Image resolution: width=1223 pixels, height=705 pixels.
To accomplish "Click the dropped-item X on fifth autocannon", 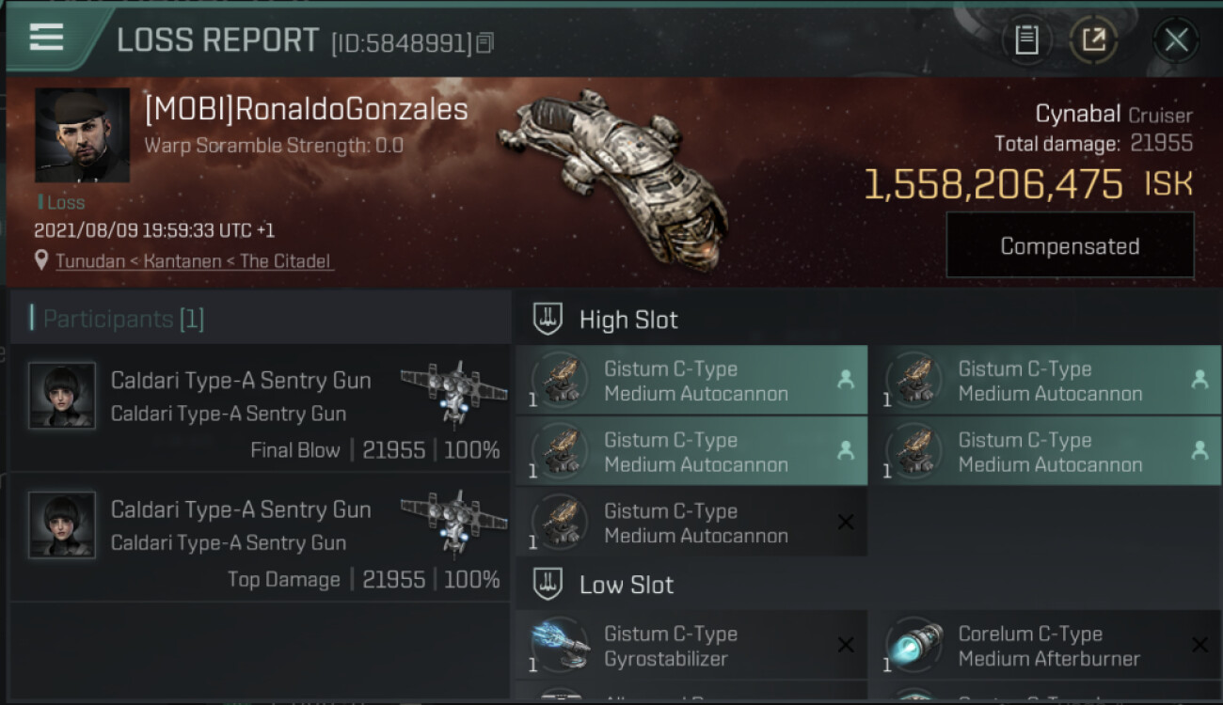I will click(x=846, y=522).
